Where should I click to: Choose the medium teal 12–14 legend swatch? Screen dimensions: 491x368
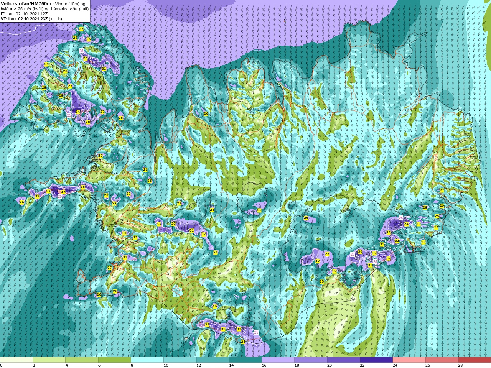click(213, 360)
